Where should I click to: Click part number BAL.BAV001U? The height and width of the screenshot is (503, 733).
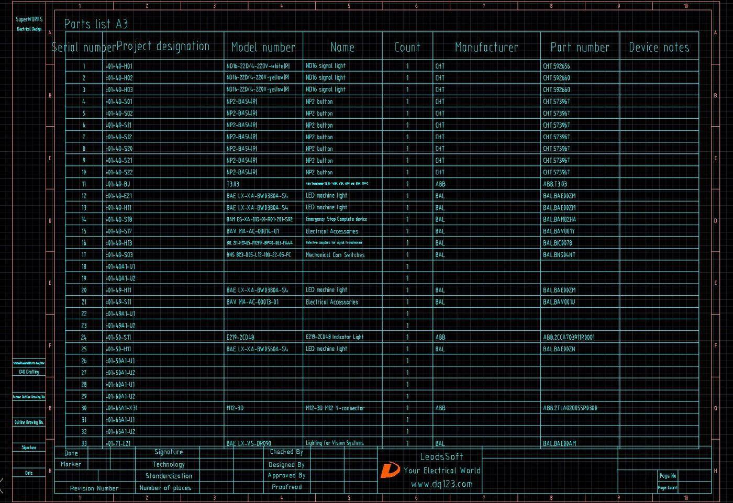[559, 302]
